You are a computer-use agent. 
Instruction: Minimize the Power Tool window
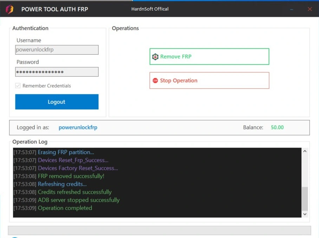point(292,9)
